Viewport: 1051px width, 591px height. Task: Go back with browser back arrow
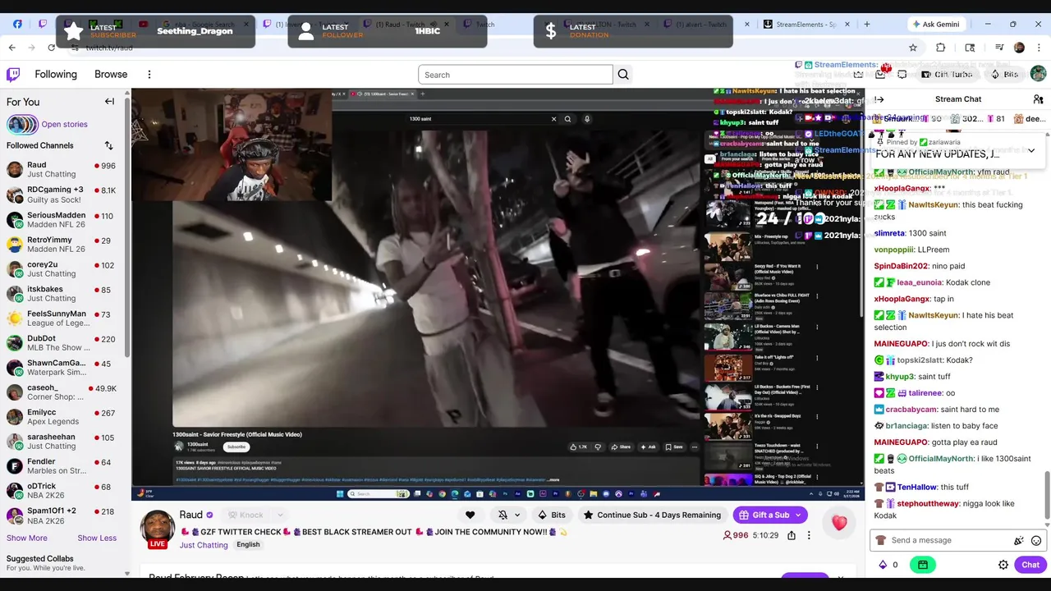click(x=12, y=48)
